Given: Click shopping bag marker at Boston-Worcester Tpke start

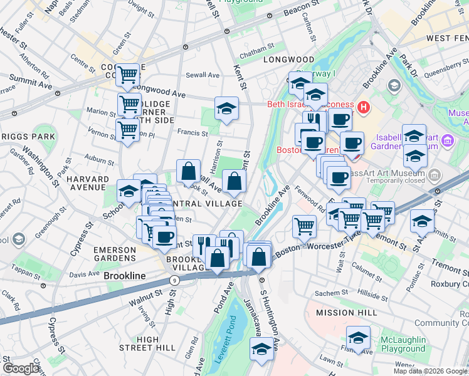Looking at the screenshot, I should click(259, 257).
